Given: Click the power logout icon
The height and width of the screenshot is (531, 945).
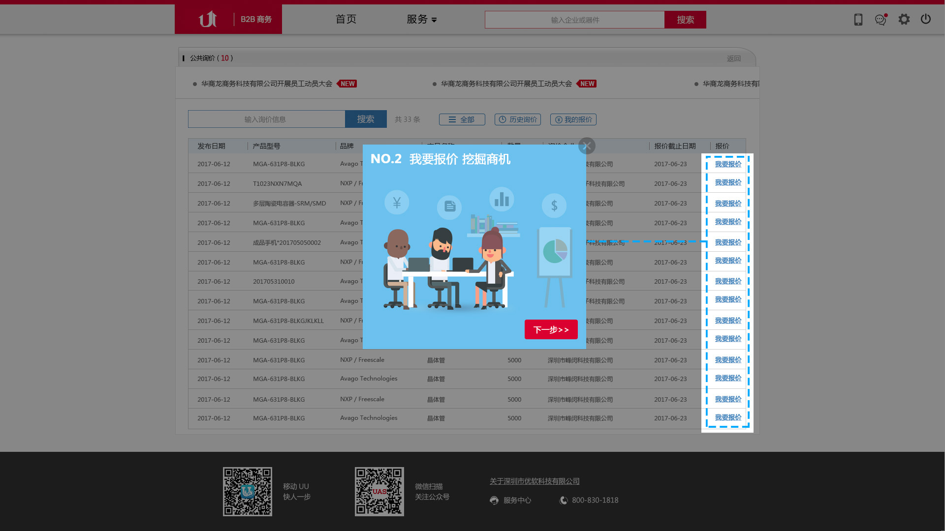Looking at the screenshot, I should pyautogui.click(x=925, y=19).
